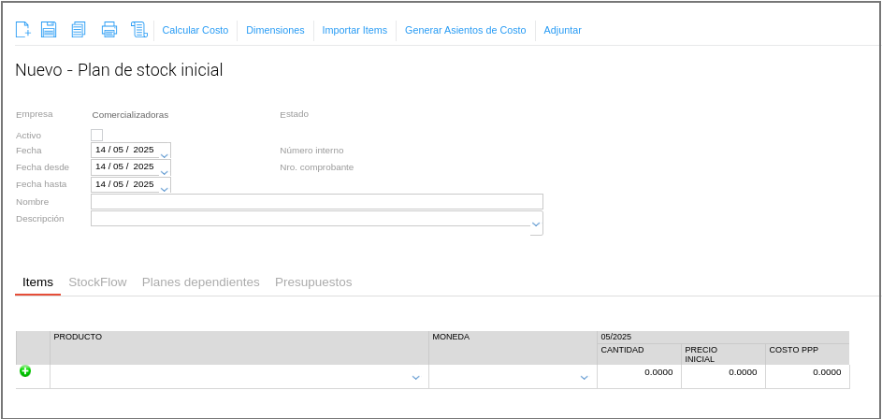Click the Importar Items button

coord(354,30)
